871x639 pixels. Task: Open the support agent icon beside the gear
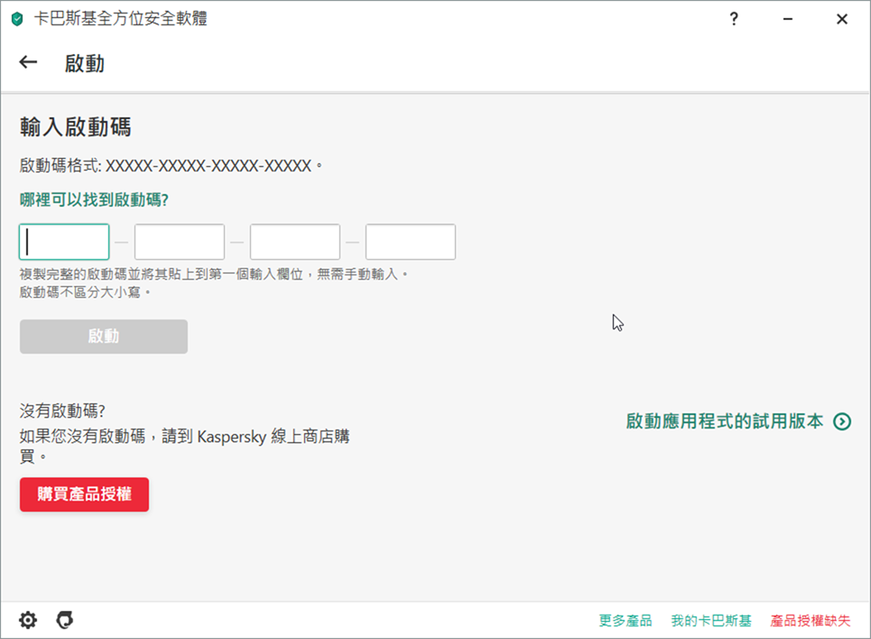[64, 620]
